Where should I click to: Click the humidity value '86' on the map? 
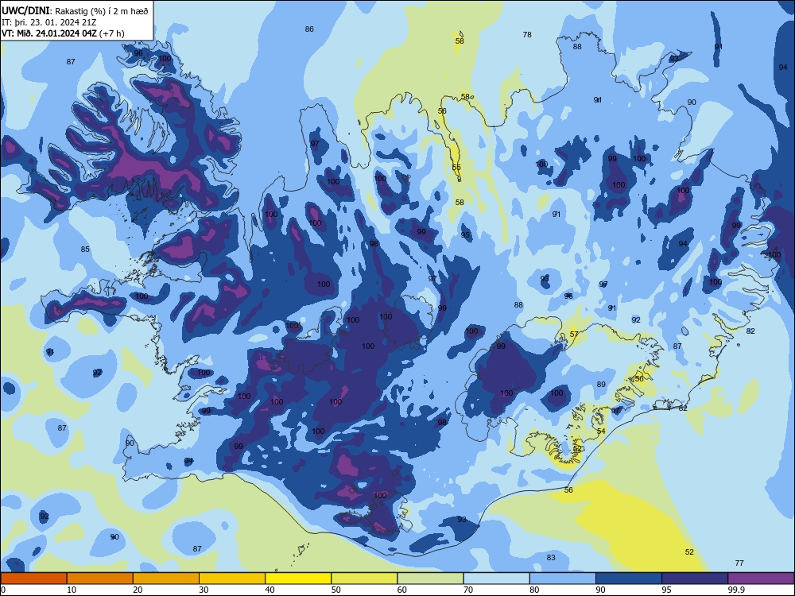pos(309,29)
